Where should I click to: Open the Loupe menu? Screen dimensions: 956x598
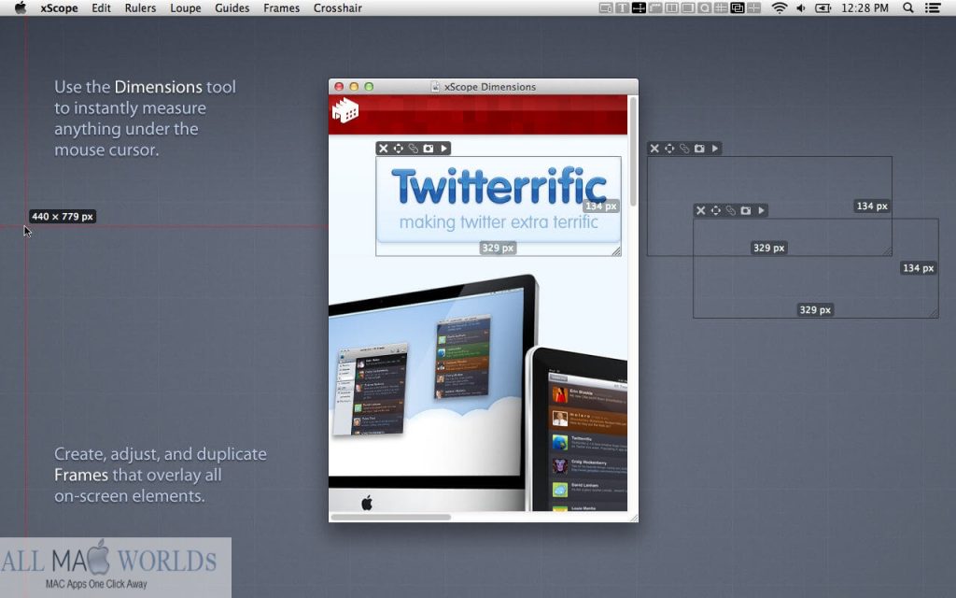point(186,7)
